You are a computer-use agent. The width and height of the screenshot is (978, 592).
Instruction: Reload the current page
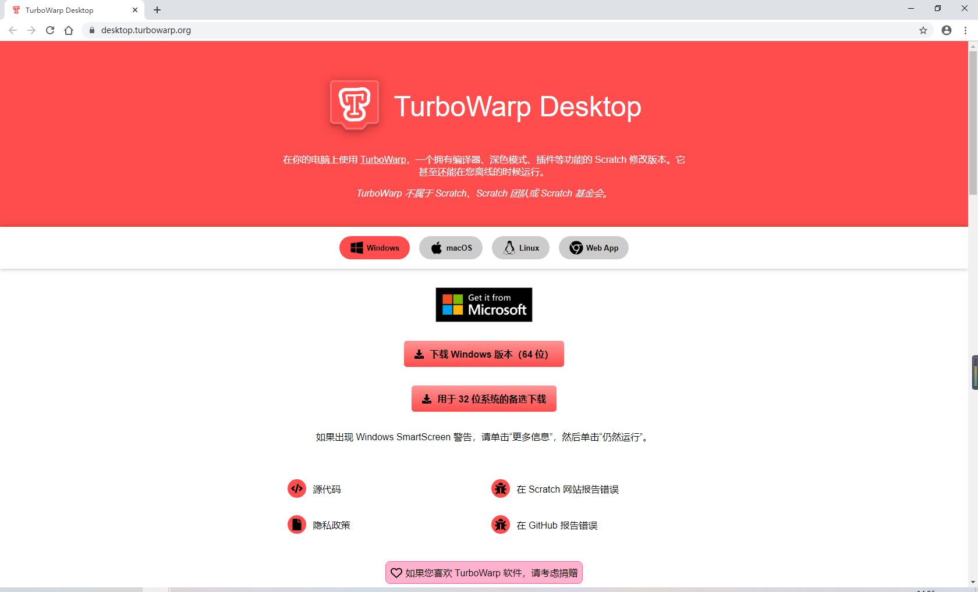pos(50,30)
